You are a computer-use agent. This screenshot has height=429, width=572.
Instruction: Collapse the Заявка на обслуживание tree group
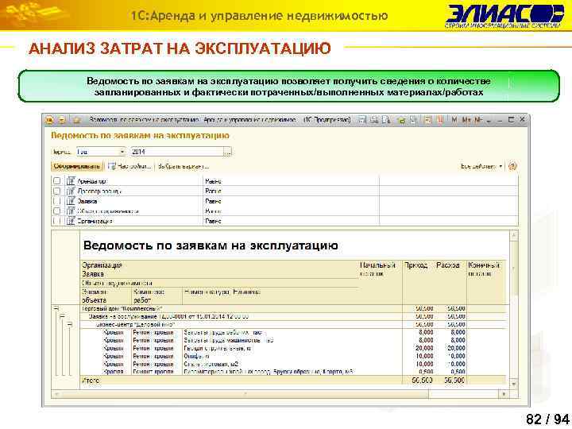63,317
